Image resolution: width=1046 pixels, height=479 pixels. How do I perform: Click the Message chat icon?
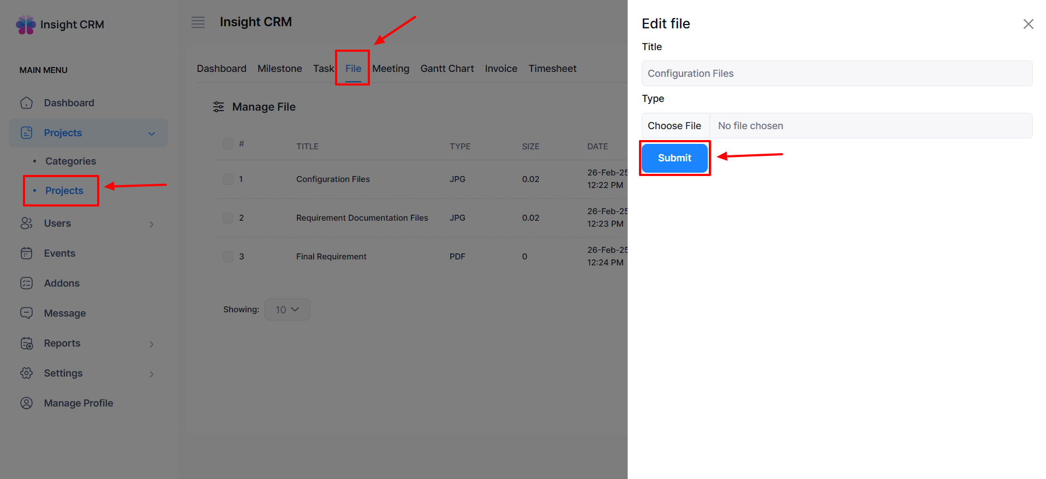[x=26, y=313]
